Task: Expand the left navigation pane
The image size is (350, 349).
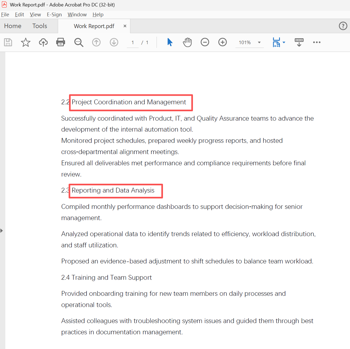Action: click(x=2, y=231)
